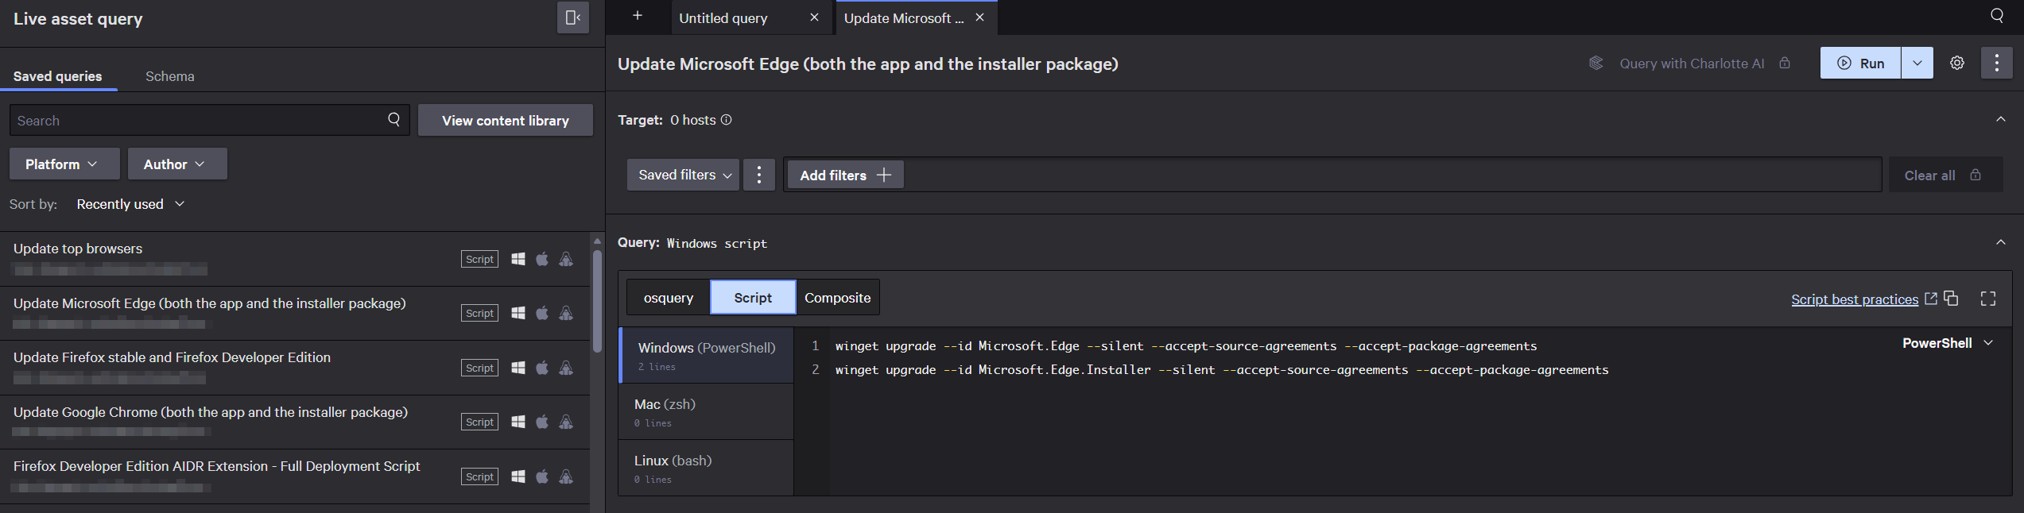Switch to the Untitled query tab
This screenshot has width=2024, height=513.
coord(723,17)
